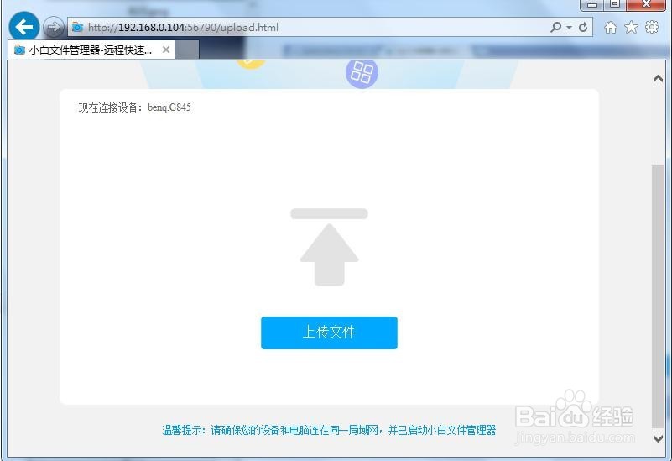Click the scrollbar down arrow
This screenshot has width=672, height=461.
coord(658,438)
